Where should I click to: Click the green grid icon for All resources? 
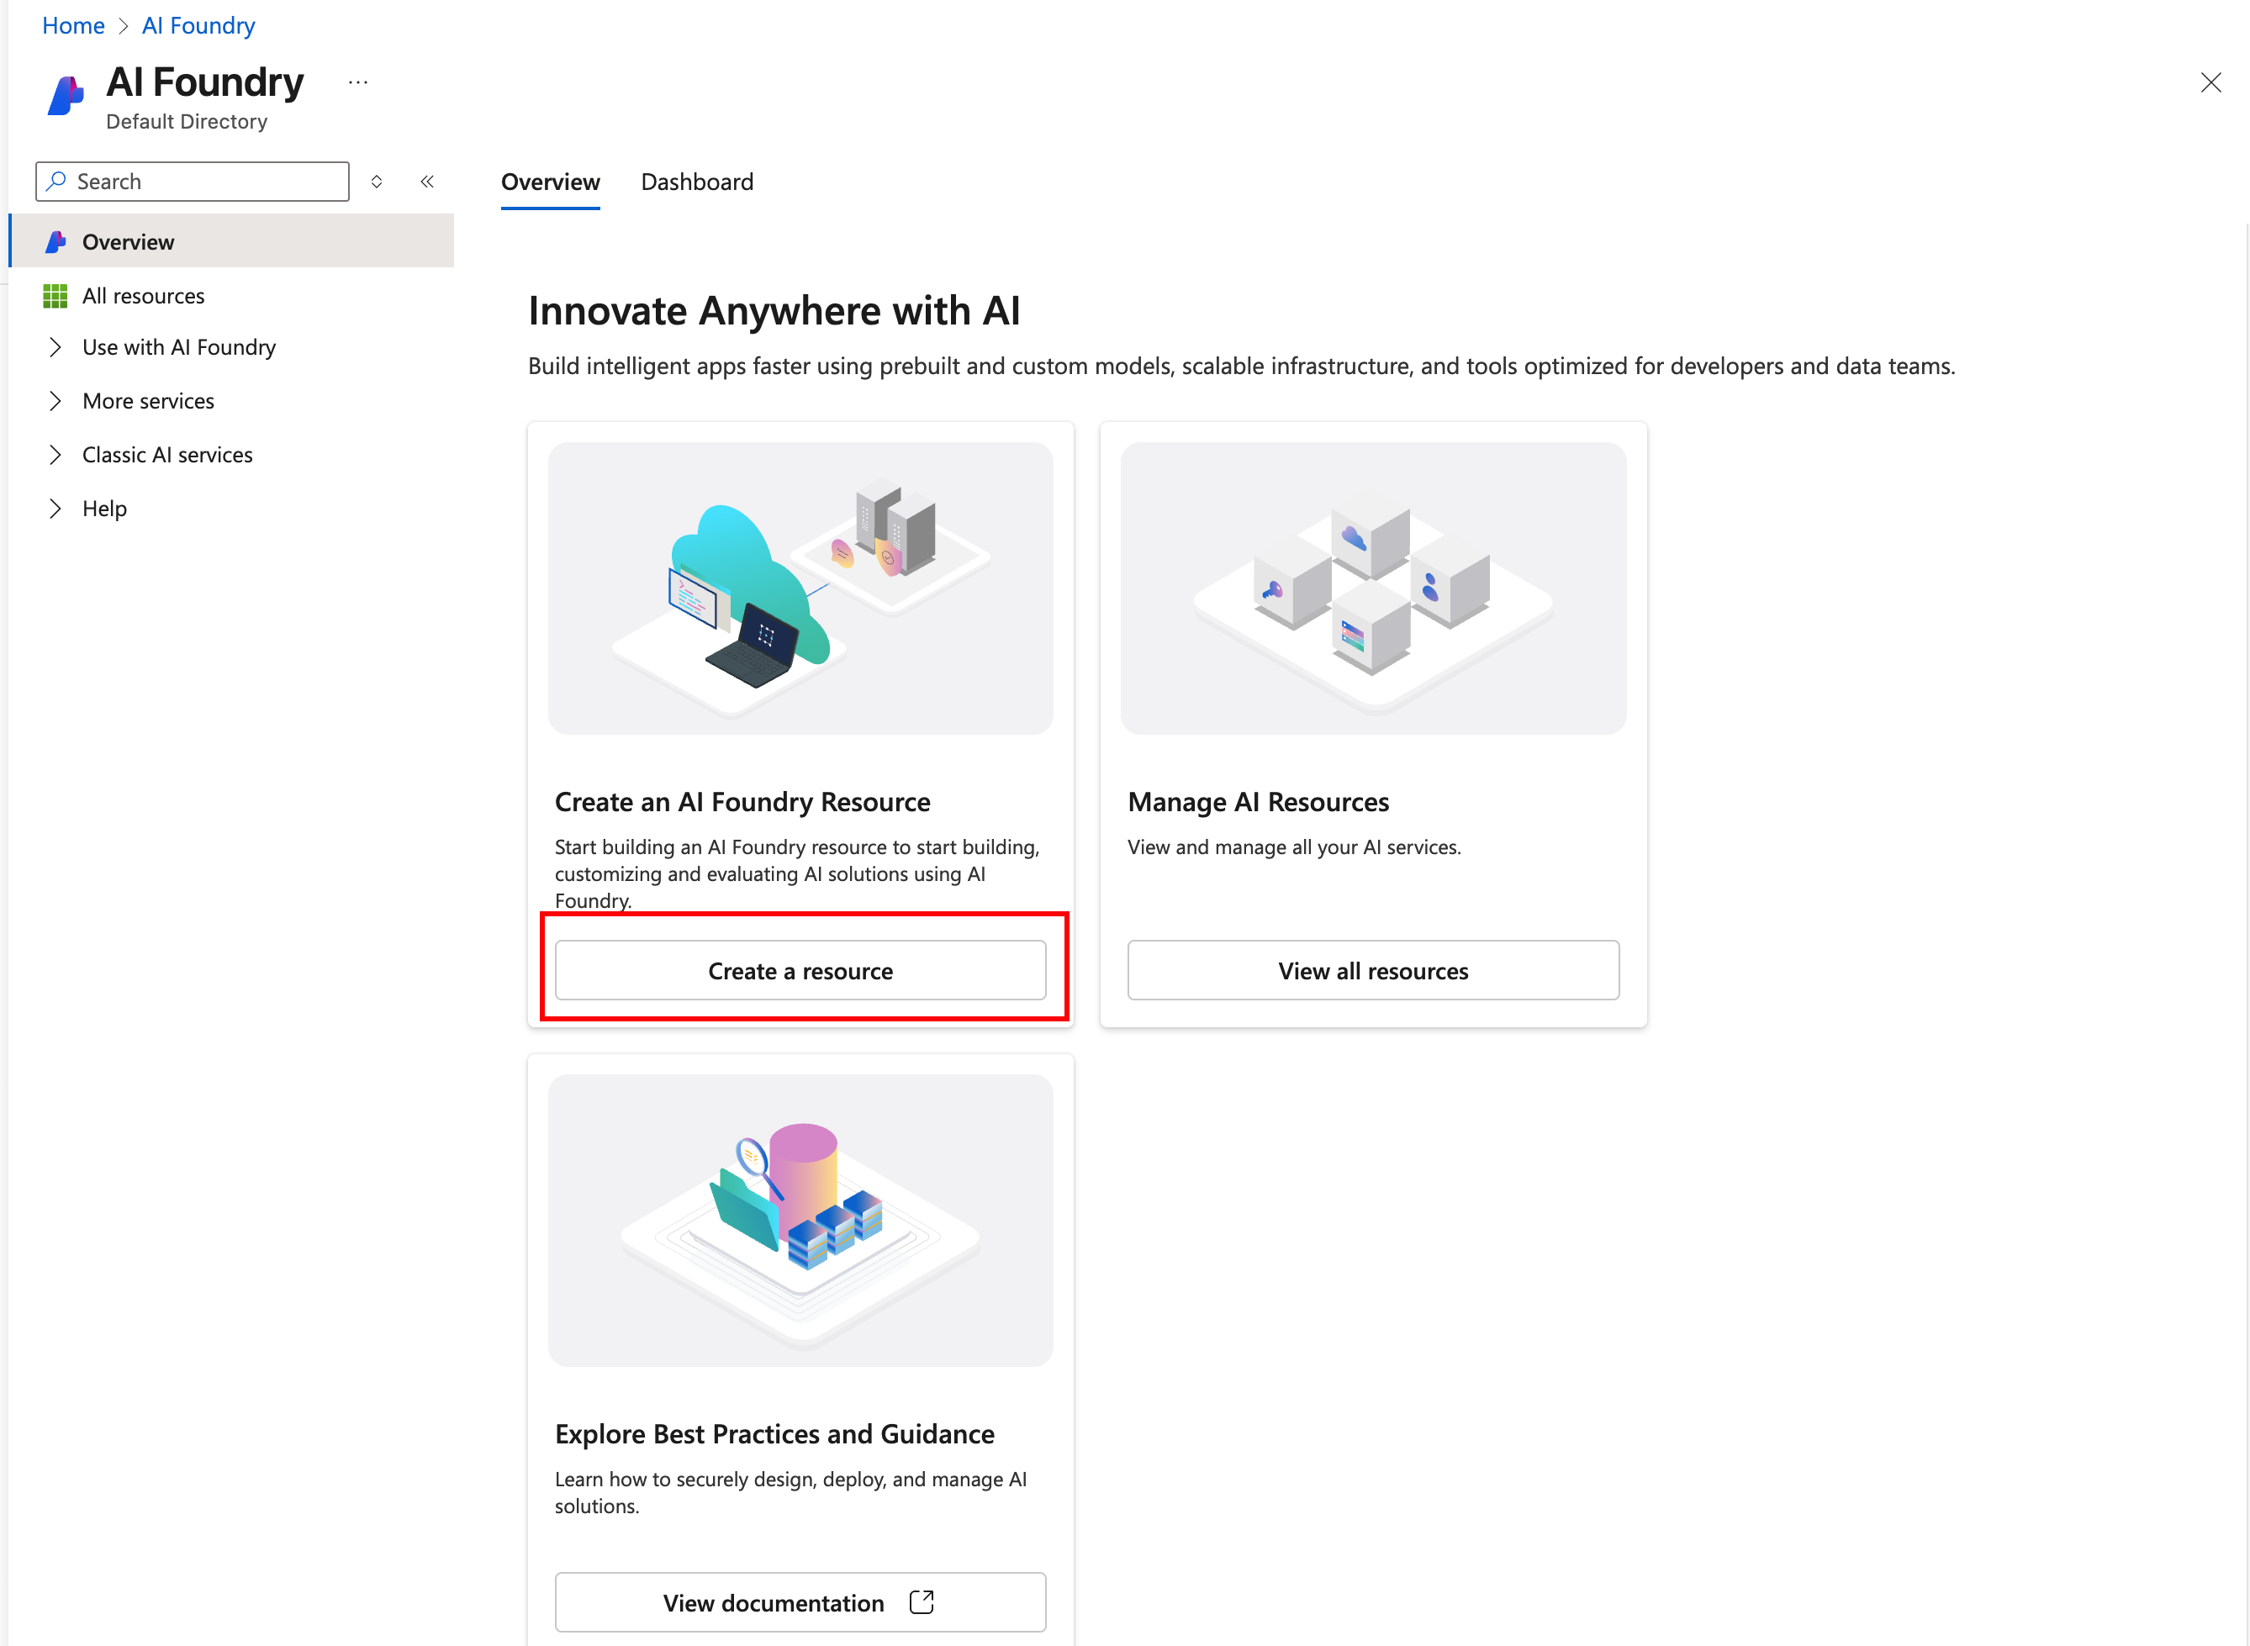(x=55, y=295)
